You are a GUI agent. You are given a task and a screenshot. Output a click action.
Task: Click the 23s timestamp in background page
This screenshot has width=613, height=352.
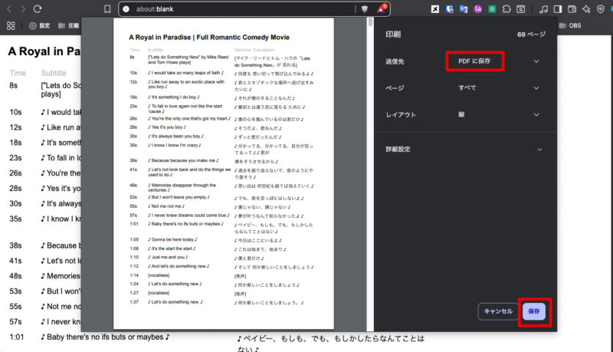[x=15, y=158]
